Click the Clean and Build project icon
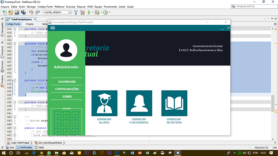This screenshot has height=156, width=278. [82, 12]
